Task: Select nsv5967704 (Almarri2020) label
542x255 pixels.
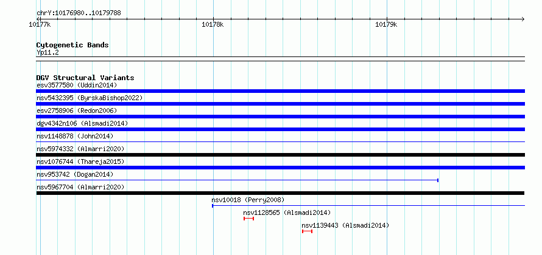Action: 80,187
